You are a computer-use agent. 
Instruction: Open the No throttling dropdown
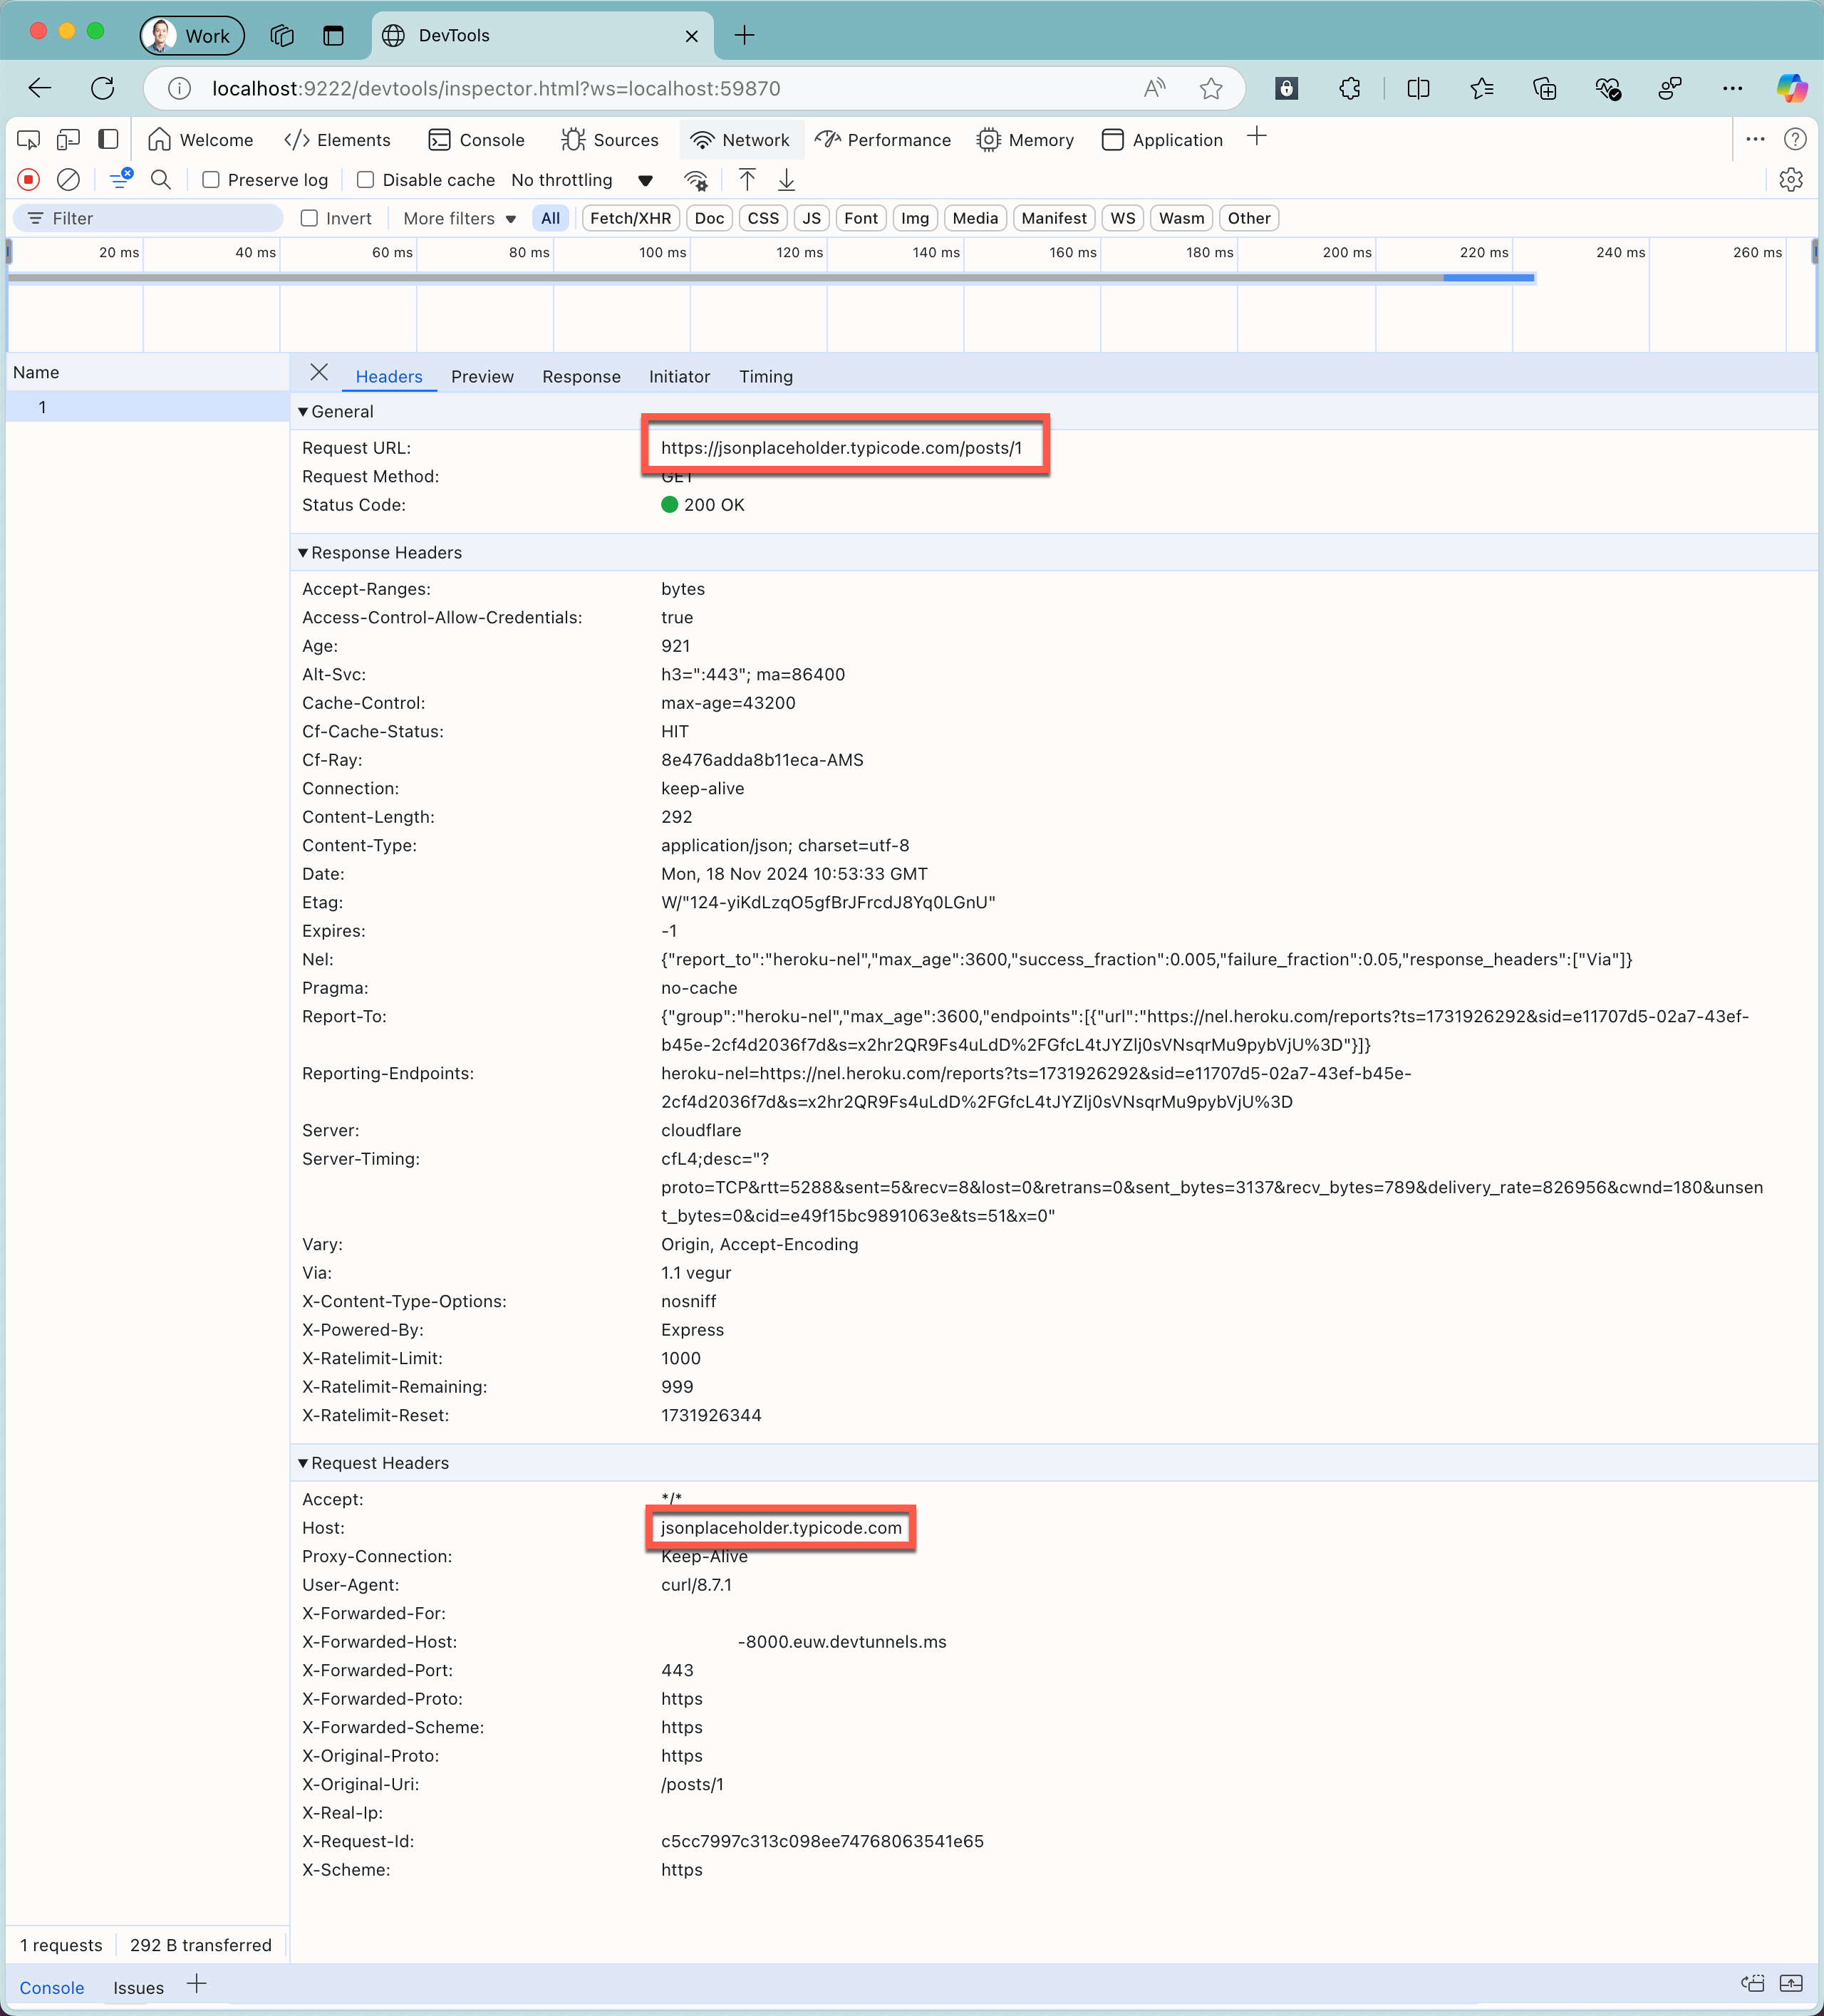coord(581,180)
